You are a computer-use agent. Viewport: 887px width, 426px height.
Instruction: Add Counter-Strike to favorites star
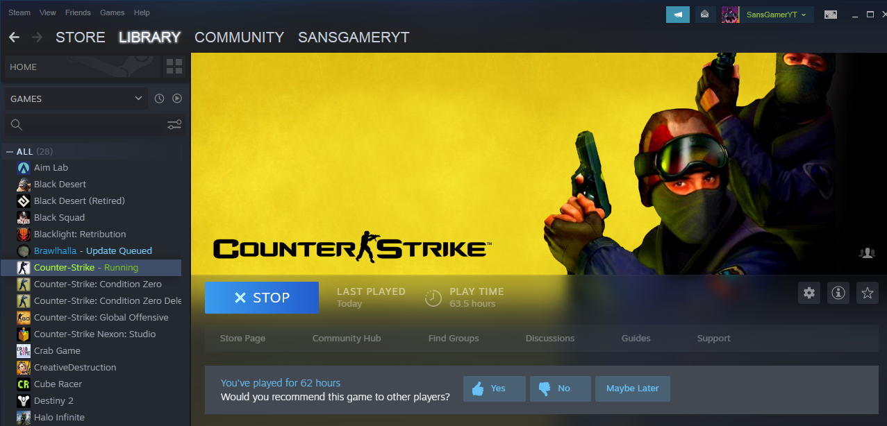(x=868, y=293)
